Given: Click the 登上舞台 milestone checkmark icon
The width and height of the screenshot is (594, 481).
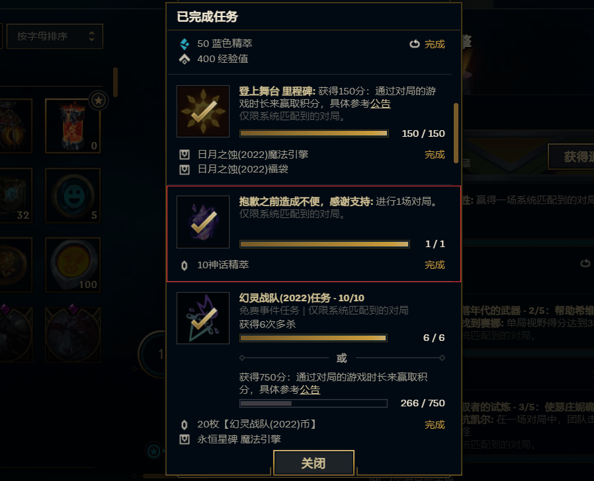Looking at the screenshot, I should [203, 111].
